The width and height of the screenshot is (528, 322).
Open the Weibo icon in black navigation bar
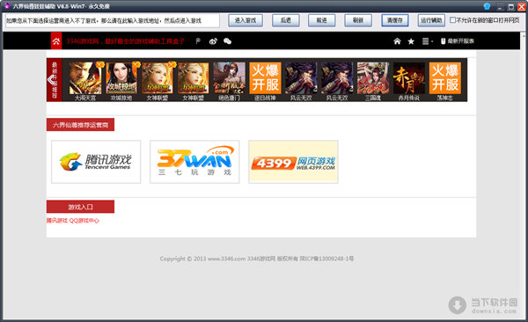tap(213, 41)
